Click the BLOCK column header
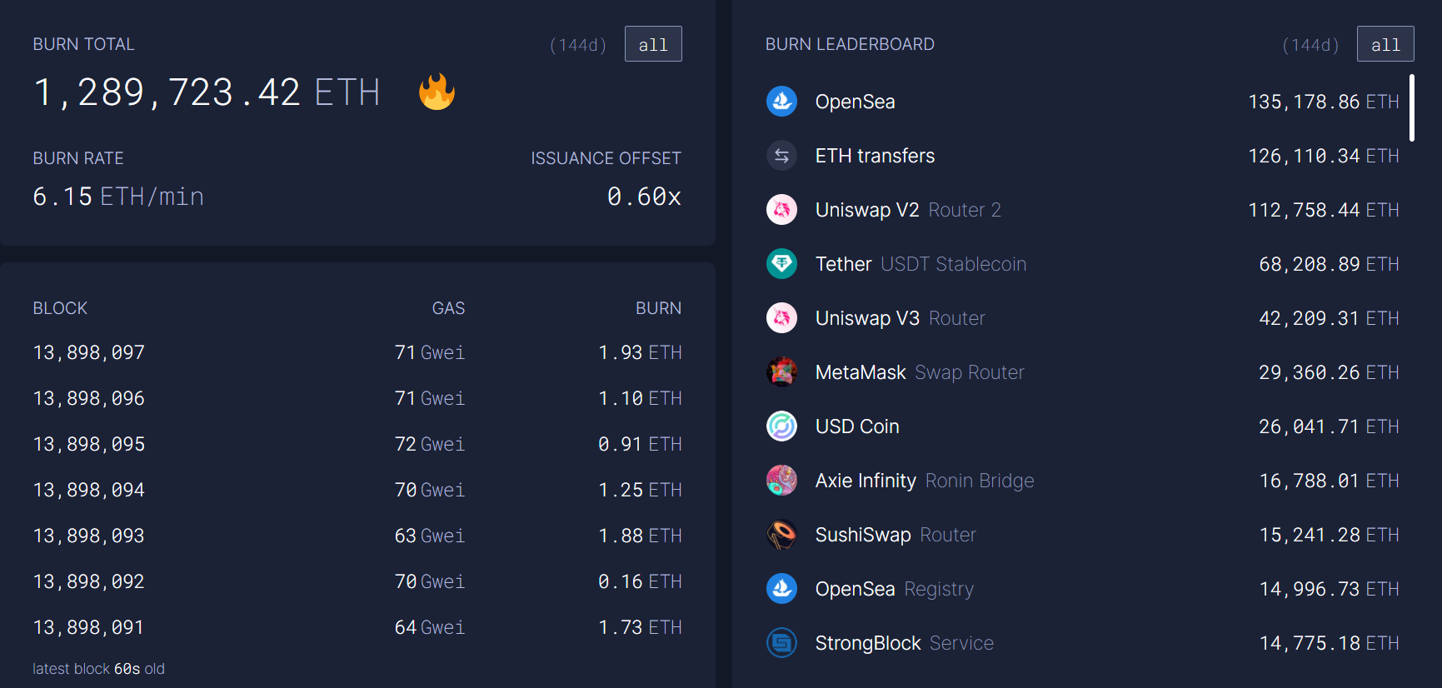1442x688 pixels. (x=60, y=308)
